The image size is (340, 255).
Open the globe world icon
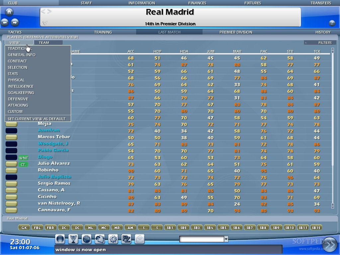[87, 239]
